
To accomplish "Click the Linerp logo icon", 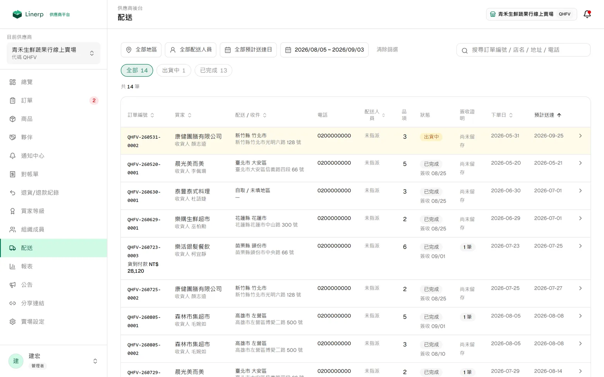I will 17,14.
